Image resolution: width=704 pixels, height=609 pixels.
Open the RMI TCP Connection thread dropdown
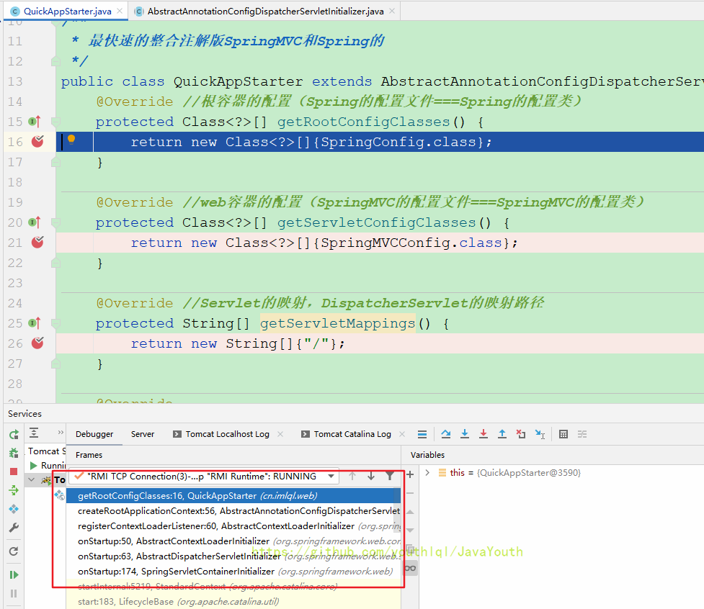(331, 476)
